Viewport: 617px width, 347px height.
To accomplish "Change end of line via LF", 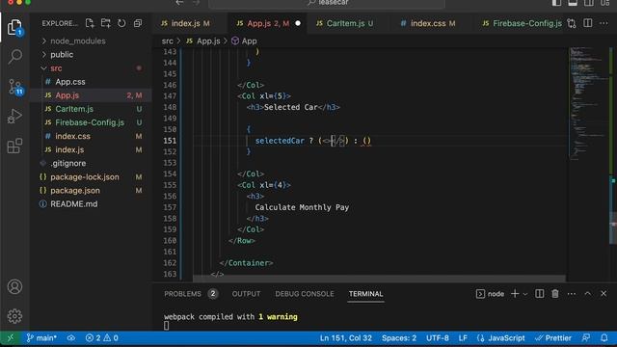I will [463, 338].
